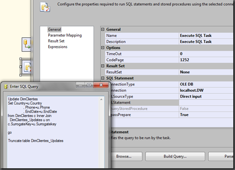Open the SQLSourceType value Direct input
Screen dimensions: 235x170
point(206,96)
